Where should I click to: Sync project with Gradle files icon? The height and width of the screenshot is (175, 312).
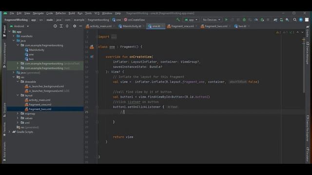275,19
